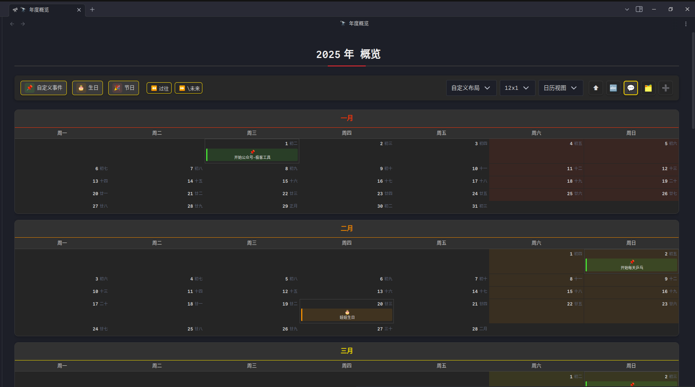Expand the 12x1 grid dropdown
Viewport: 695px width, 387px height.
pyautogui.click(x=517, y=88)
